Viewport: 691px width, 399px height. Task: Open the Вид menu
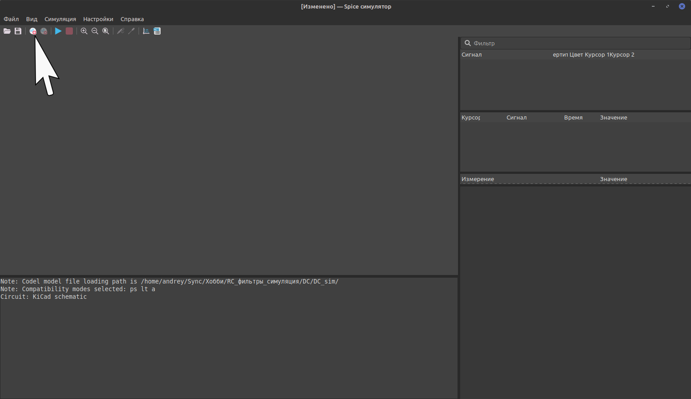click(x=31, y=19)
